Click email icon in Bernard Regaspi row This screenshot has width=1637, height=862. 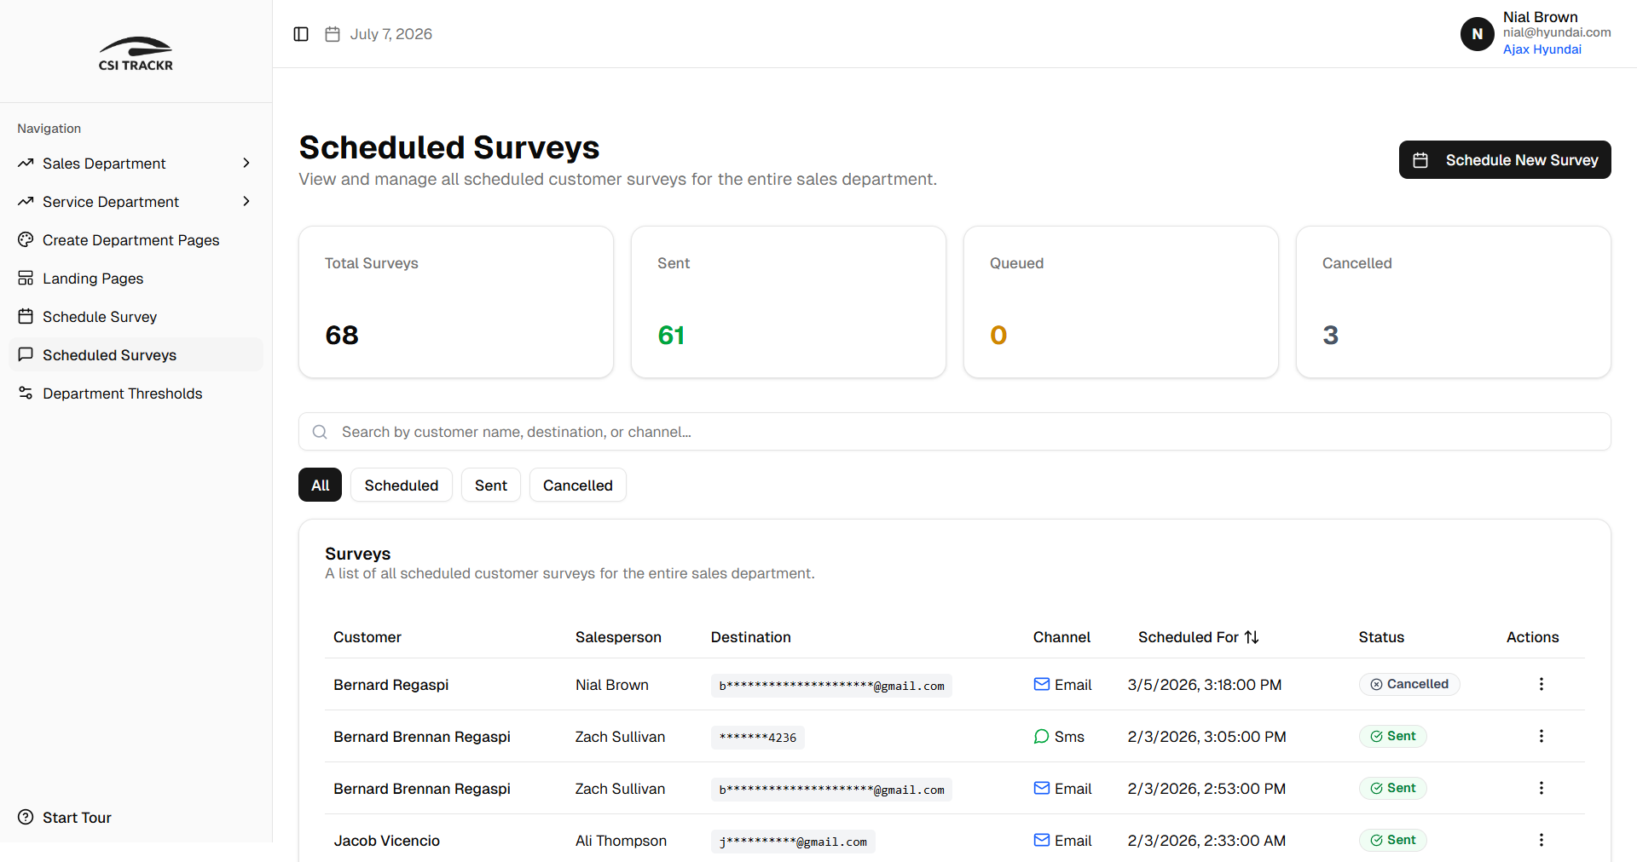[1041, 684]
